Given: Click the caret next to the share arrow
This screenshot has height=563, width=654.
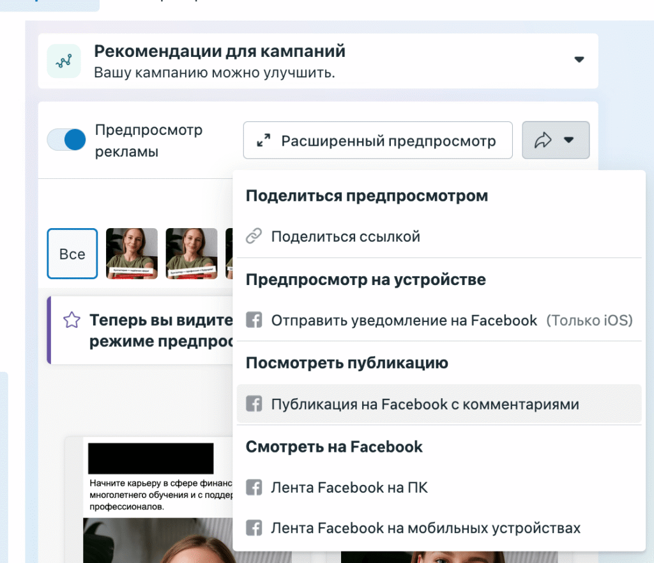Looking at the screenshot, I should 569,140.
